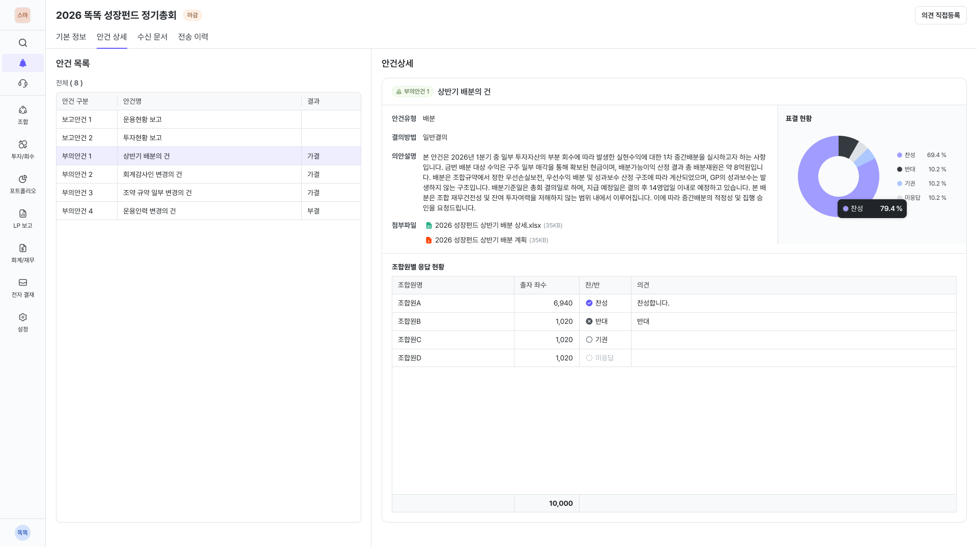977x549 pixels.
Task: Open 설정 gear in sidebar
Action: 23,322
